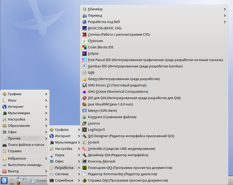Click the IDE для Qt4 icon

84,98
